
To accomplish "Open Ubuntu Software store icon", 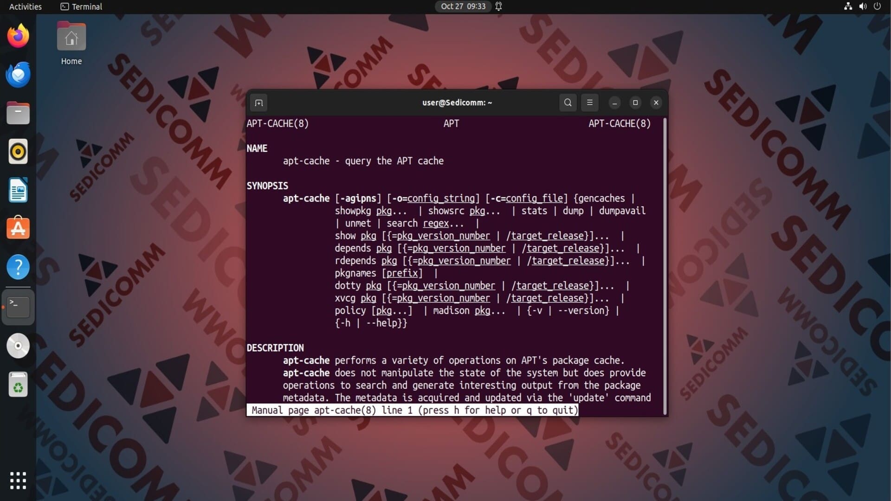I will tap(18, 228).
